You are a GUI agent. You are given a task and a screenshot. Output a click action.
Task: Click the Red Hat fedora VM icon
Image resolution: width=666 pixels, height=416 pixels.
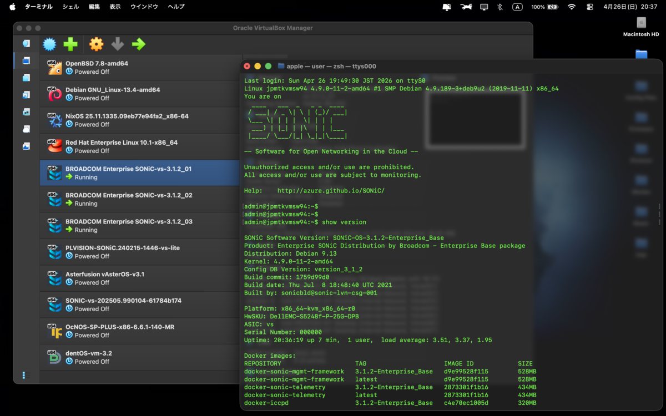[54, 146]
